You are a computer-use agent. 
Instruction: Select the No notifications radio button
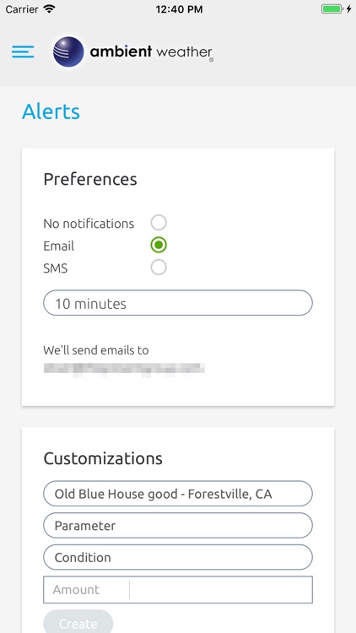pos(159,223)
